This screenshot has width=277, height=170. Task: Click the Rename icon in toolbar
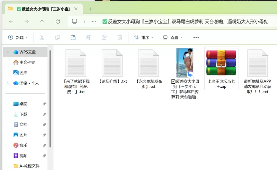(89, 37)
